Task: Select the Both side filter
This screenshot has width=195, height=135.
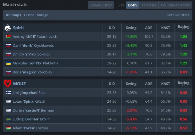Action: point(132,5)
